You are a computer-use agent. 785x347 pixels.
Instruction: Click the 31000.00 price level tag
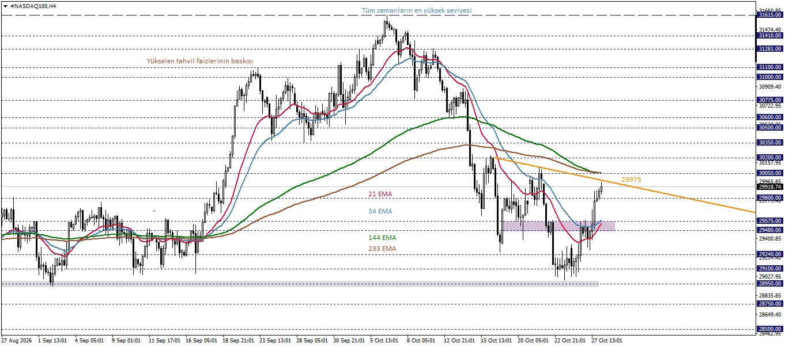[769, 77]
